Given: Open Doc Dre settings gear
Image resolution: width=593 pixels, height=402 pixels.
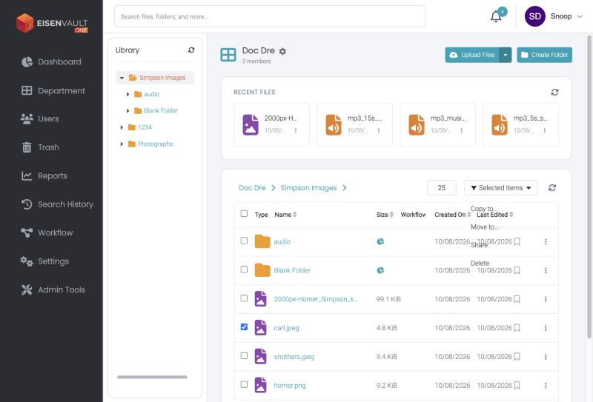Looking at the screenshot, I should (282, 51).
